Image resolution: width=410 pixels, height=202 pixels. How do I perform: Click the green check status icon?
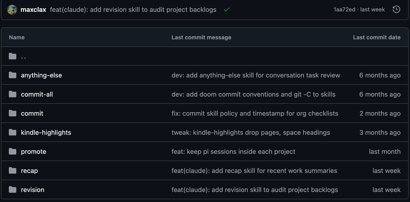click(227, 10)
